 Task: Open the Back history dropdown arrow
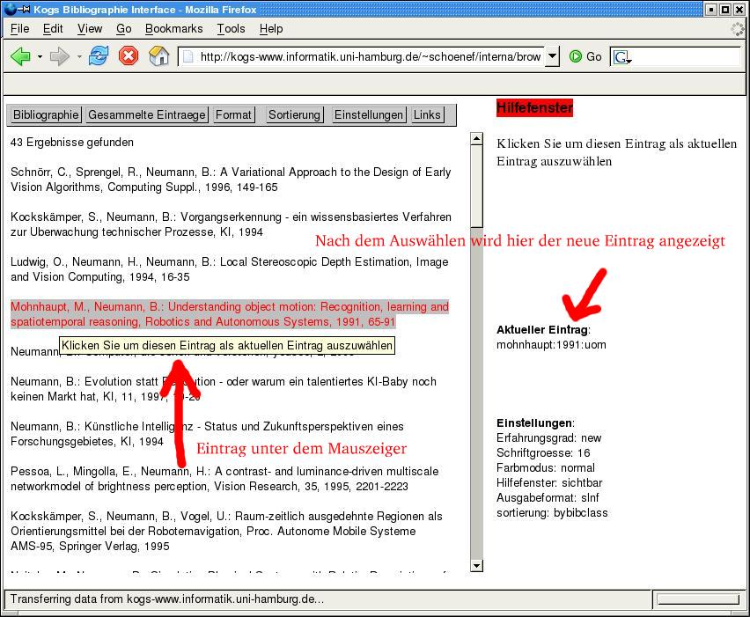coord(40,57)
